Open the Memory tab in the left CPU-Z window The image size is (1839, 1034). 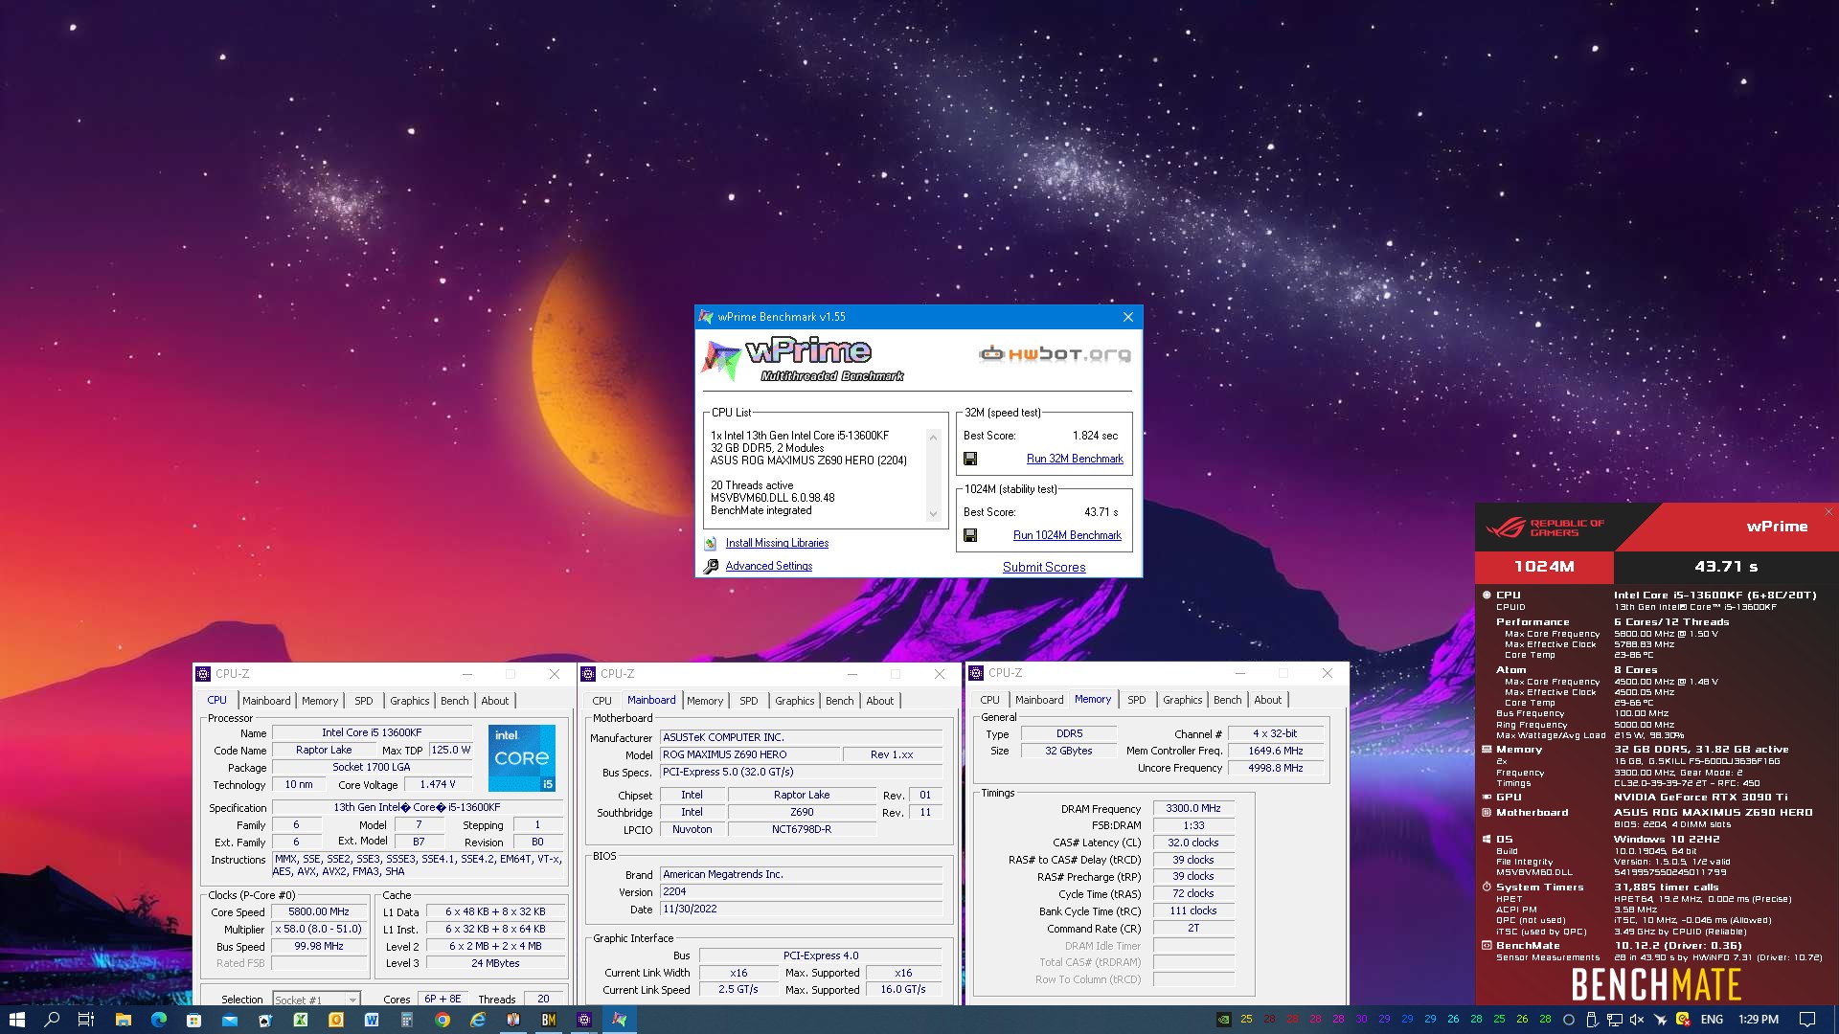[320, 701]
